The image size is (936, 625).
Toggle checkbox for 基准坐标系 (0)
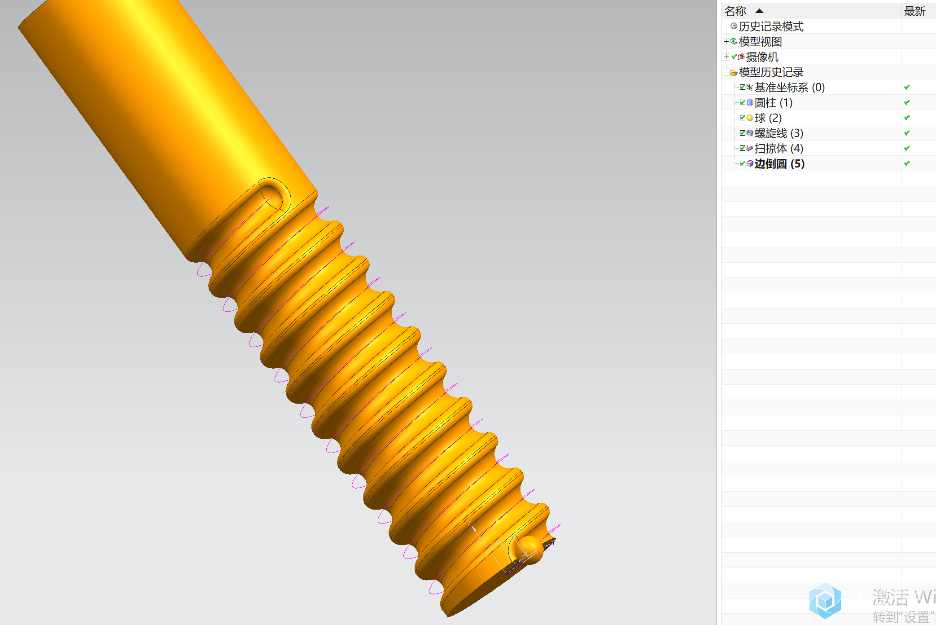[743, 87]
